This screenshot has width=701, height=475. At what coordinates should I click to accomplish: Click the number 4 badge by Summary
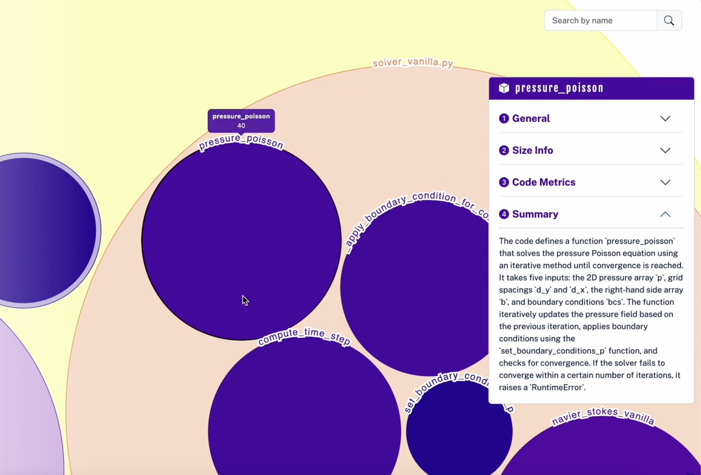click(504, 214)
